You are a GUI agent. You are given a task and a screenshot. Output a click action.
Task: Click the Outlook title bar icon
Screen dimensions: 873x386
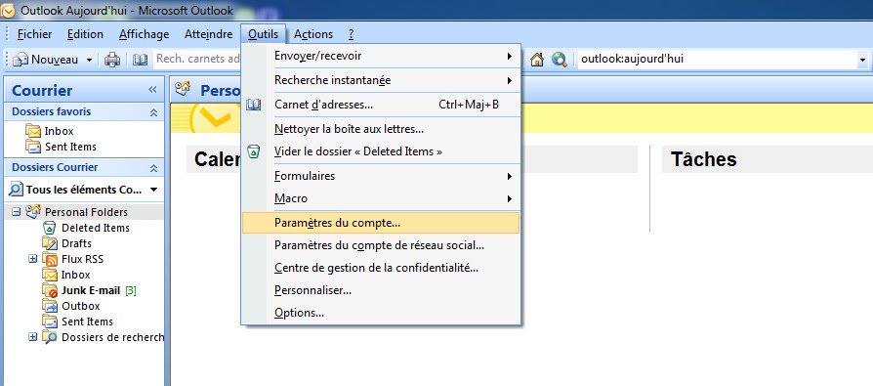click(9, 10)
